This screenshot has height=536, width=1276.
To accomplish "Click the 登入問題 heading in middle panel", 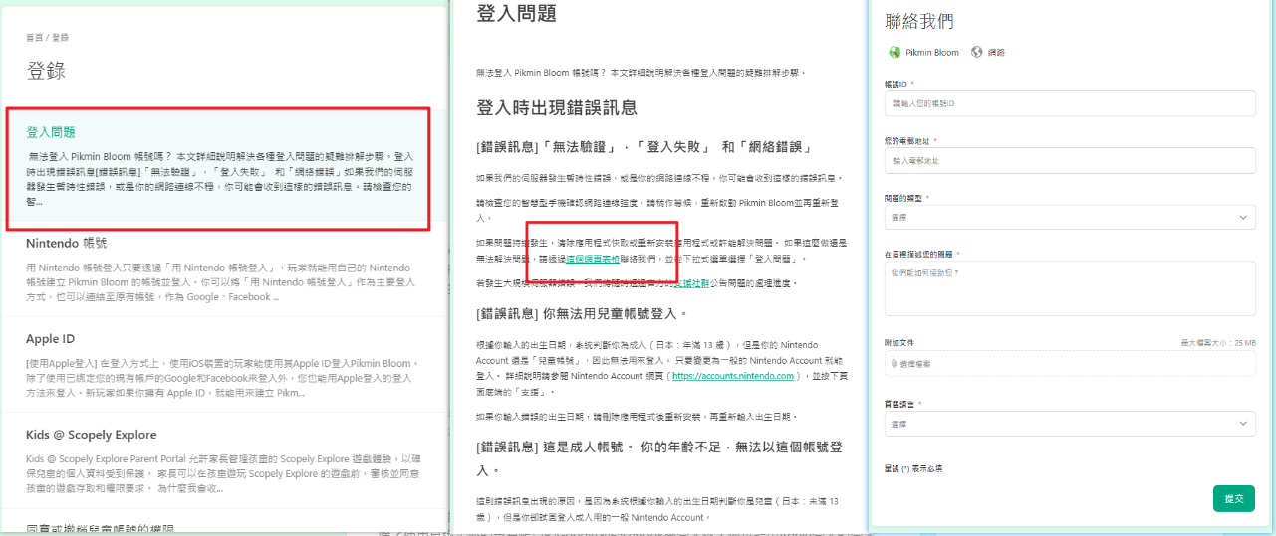I will [x=517, y=13].
